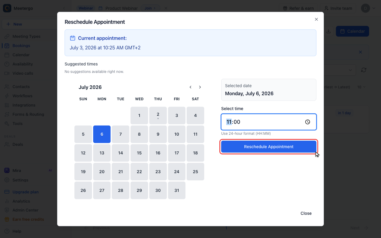Go to Integrations in the sidebar
Screen dimensions: 381x238
[x=24, y=105]
